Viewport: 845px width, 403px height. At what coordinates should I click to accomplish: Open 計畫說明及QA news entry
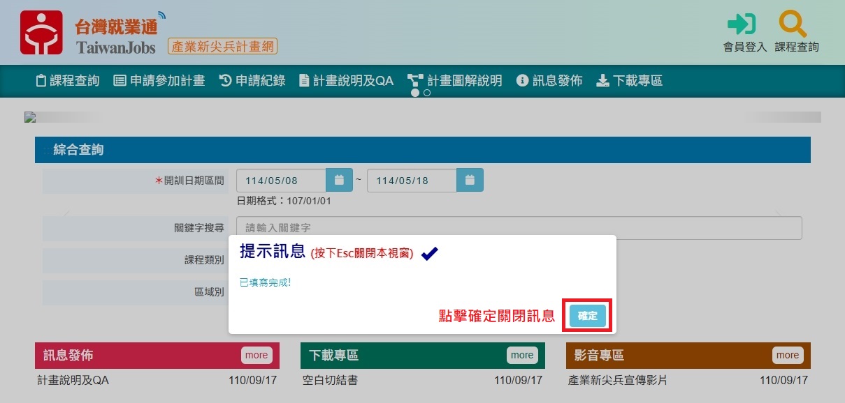click(x=73, y=381)
